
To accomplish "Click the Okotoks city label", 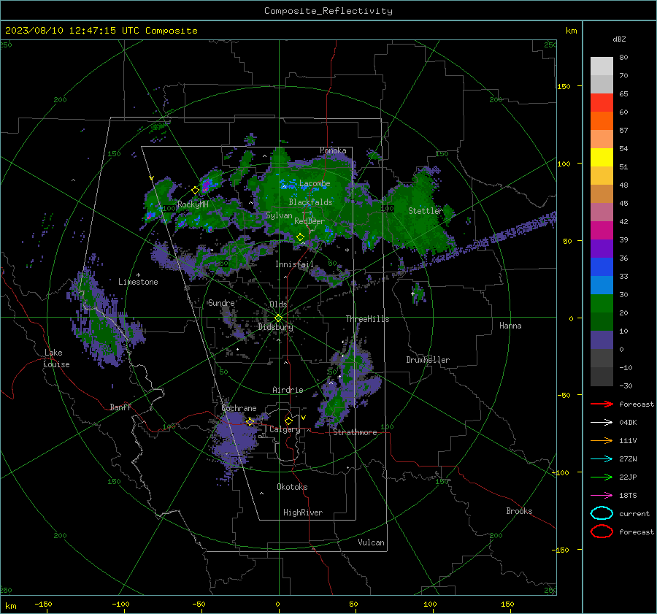I will (x=292, y=487).
